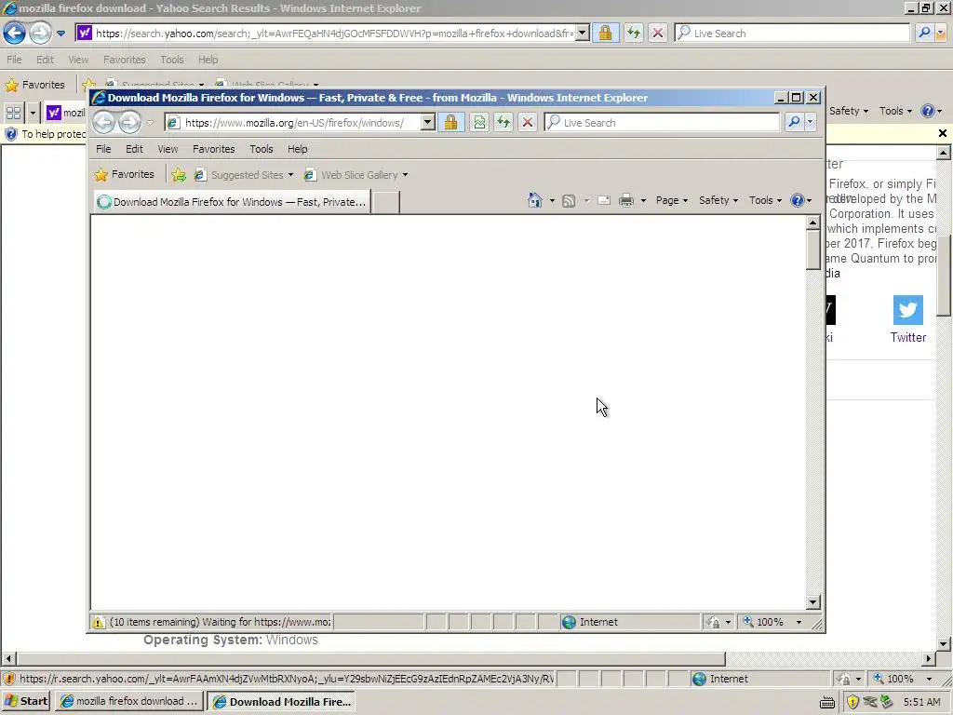This screenshot has height=715, width=953.
Task: Click search magnifier button in front window
Action: tap(794, 122)
